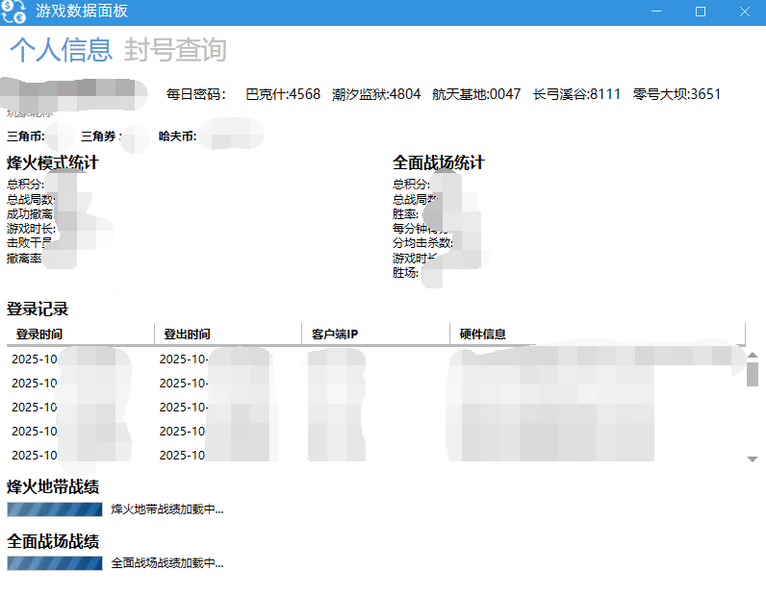Click the 烽火地带战绩 loading progress bar

tap(55, 509)
